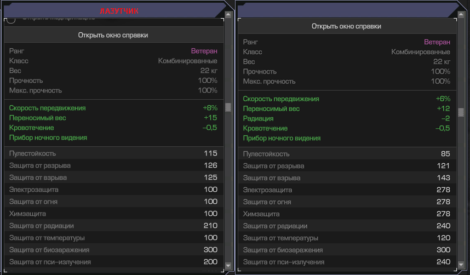Click the Электрозащита value 278
Screen dimensions: 470x275
pyautogui.click(x=443, y=190)
